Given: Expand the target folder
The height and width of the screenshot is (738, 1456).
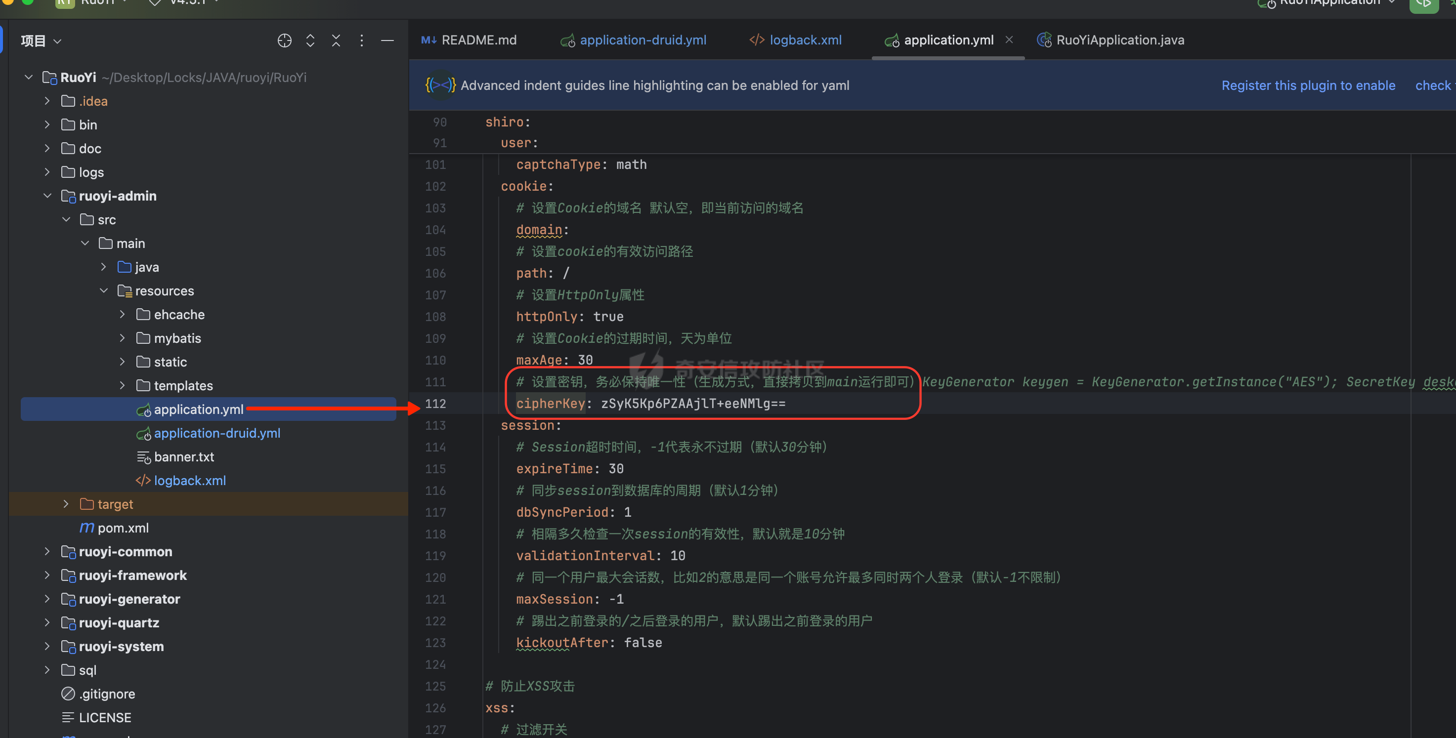Looking at the screenshot, I should click(x=66, y=504).
